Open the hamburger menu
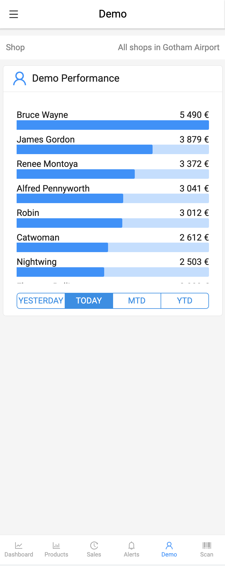 14,14
